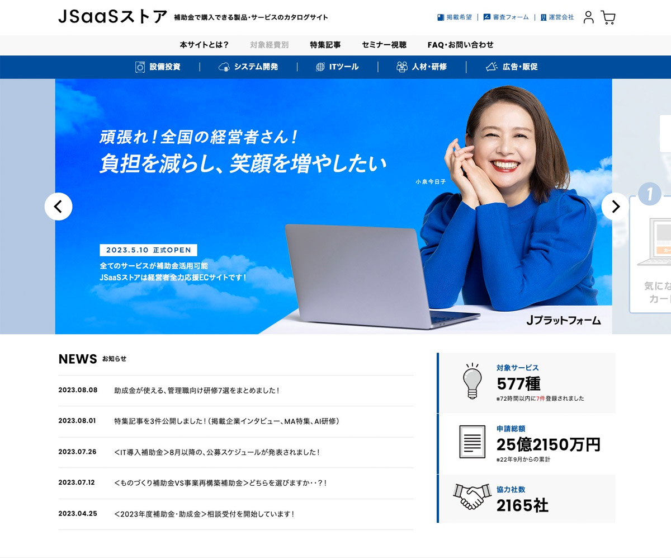Viewport: 671px width, 558px height.
Task: Open the 管理職向け研修7選 news item
Action: [197, 391]
